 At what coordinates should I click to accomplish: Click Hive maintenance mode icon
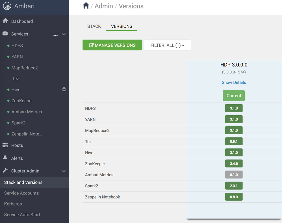pyautogui.click(x=64, y=89)
